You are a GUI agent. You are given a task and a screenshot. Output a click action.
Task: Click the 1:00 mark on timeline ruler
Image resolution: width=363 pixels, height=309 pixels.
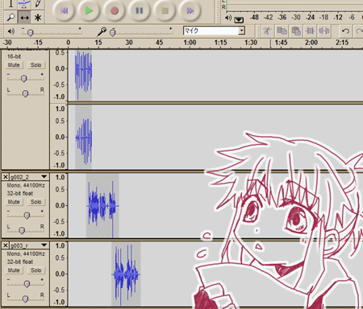[x=190, y=43]
